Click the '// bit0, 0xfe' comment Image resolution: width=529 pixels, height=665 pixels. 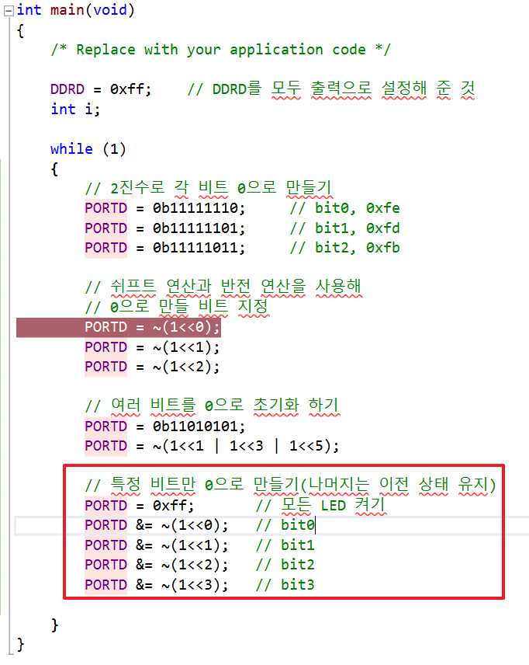point(344,208)
